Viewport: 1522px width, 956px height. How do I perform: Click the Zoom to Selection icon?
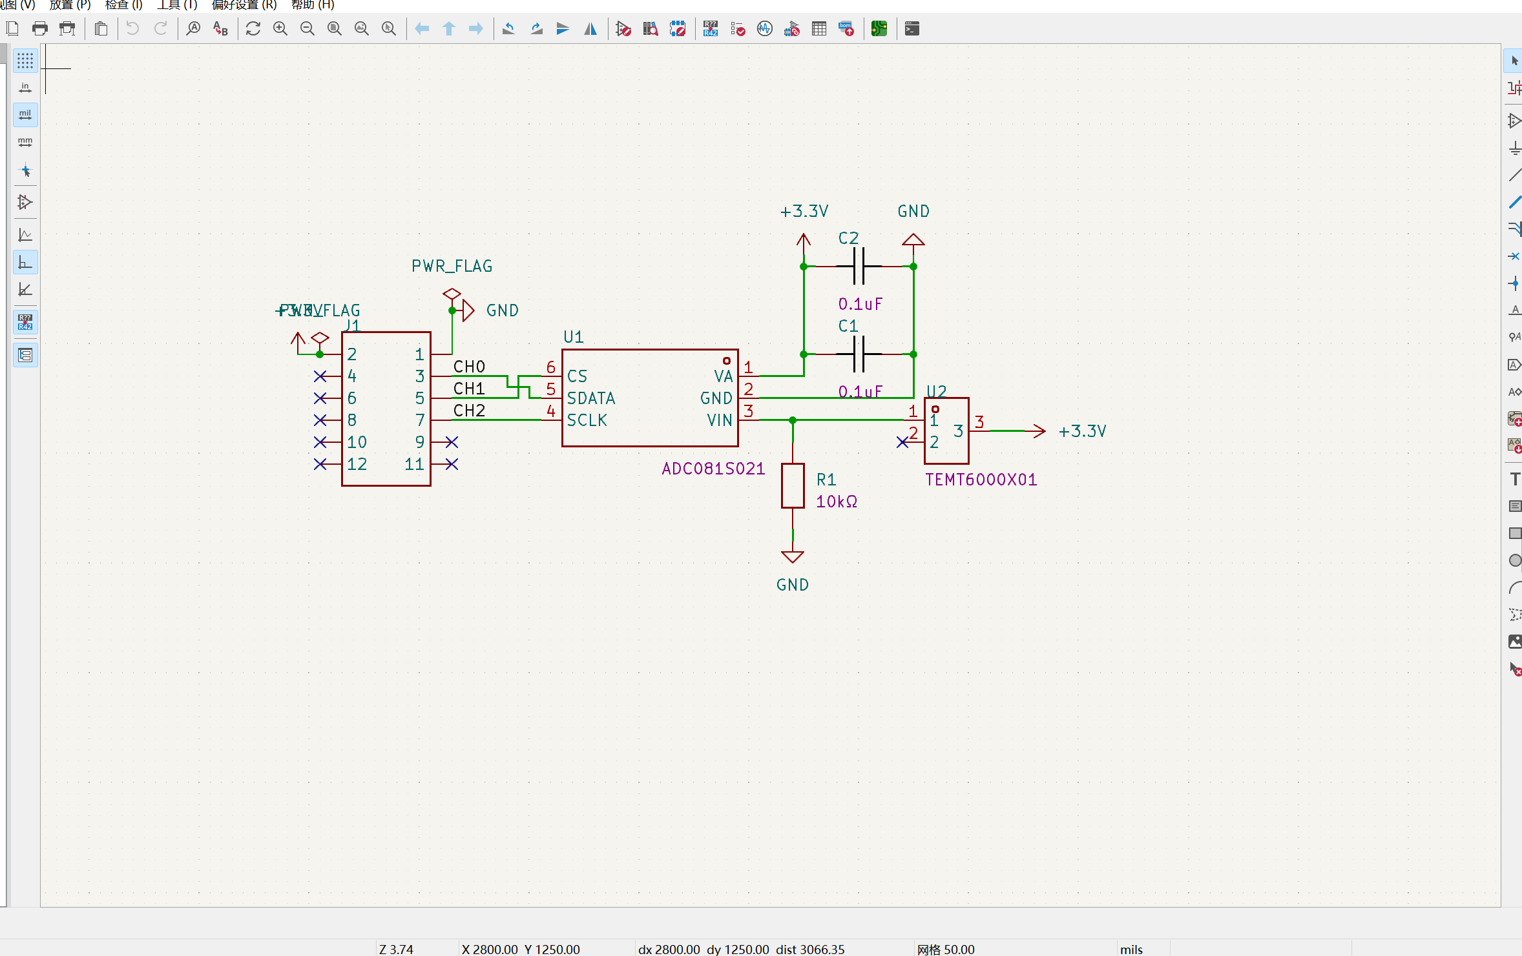tap(389, 28)
